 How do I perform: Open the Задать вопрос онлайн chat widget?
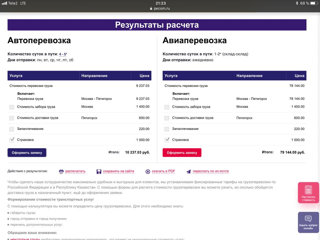click(308, 222)
